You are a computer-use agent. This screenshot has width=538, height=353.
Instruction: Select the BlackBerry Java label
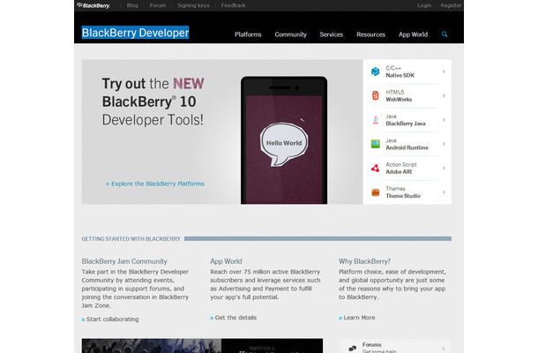pyautogui.click(x=406, y=124)
